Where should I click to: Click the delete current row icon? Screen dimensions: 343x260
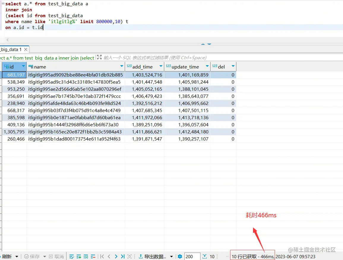[x=93, y=256]
